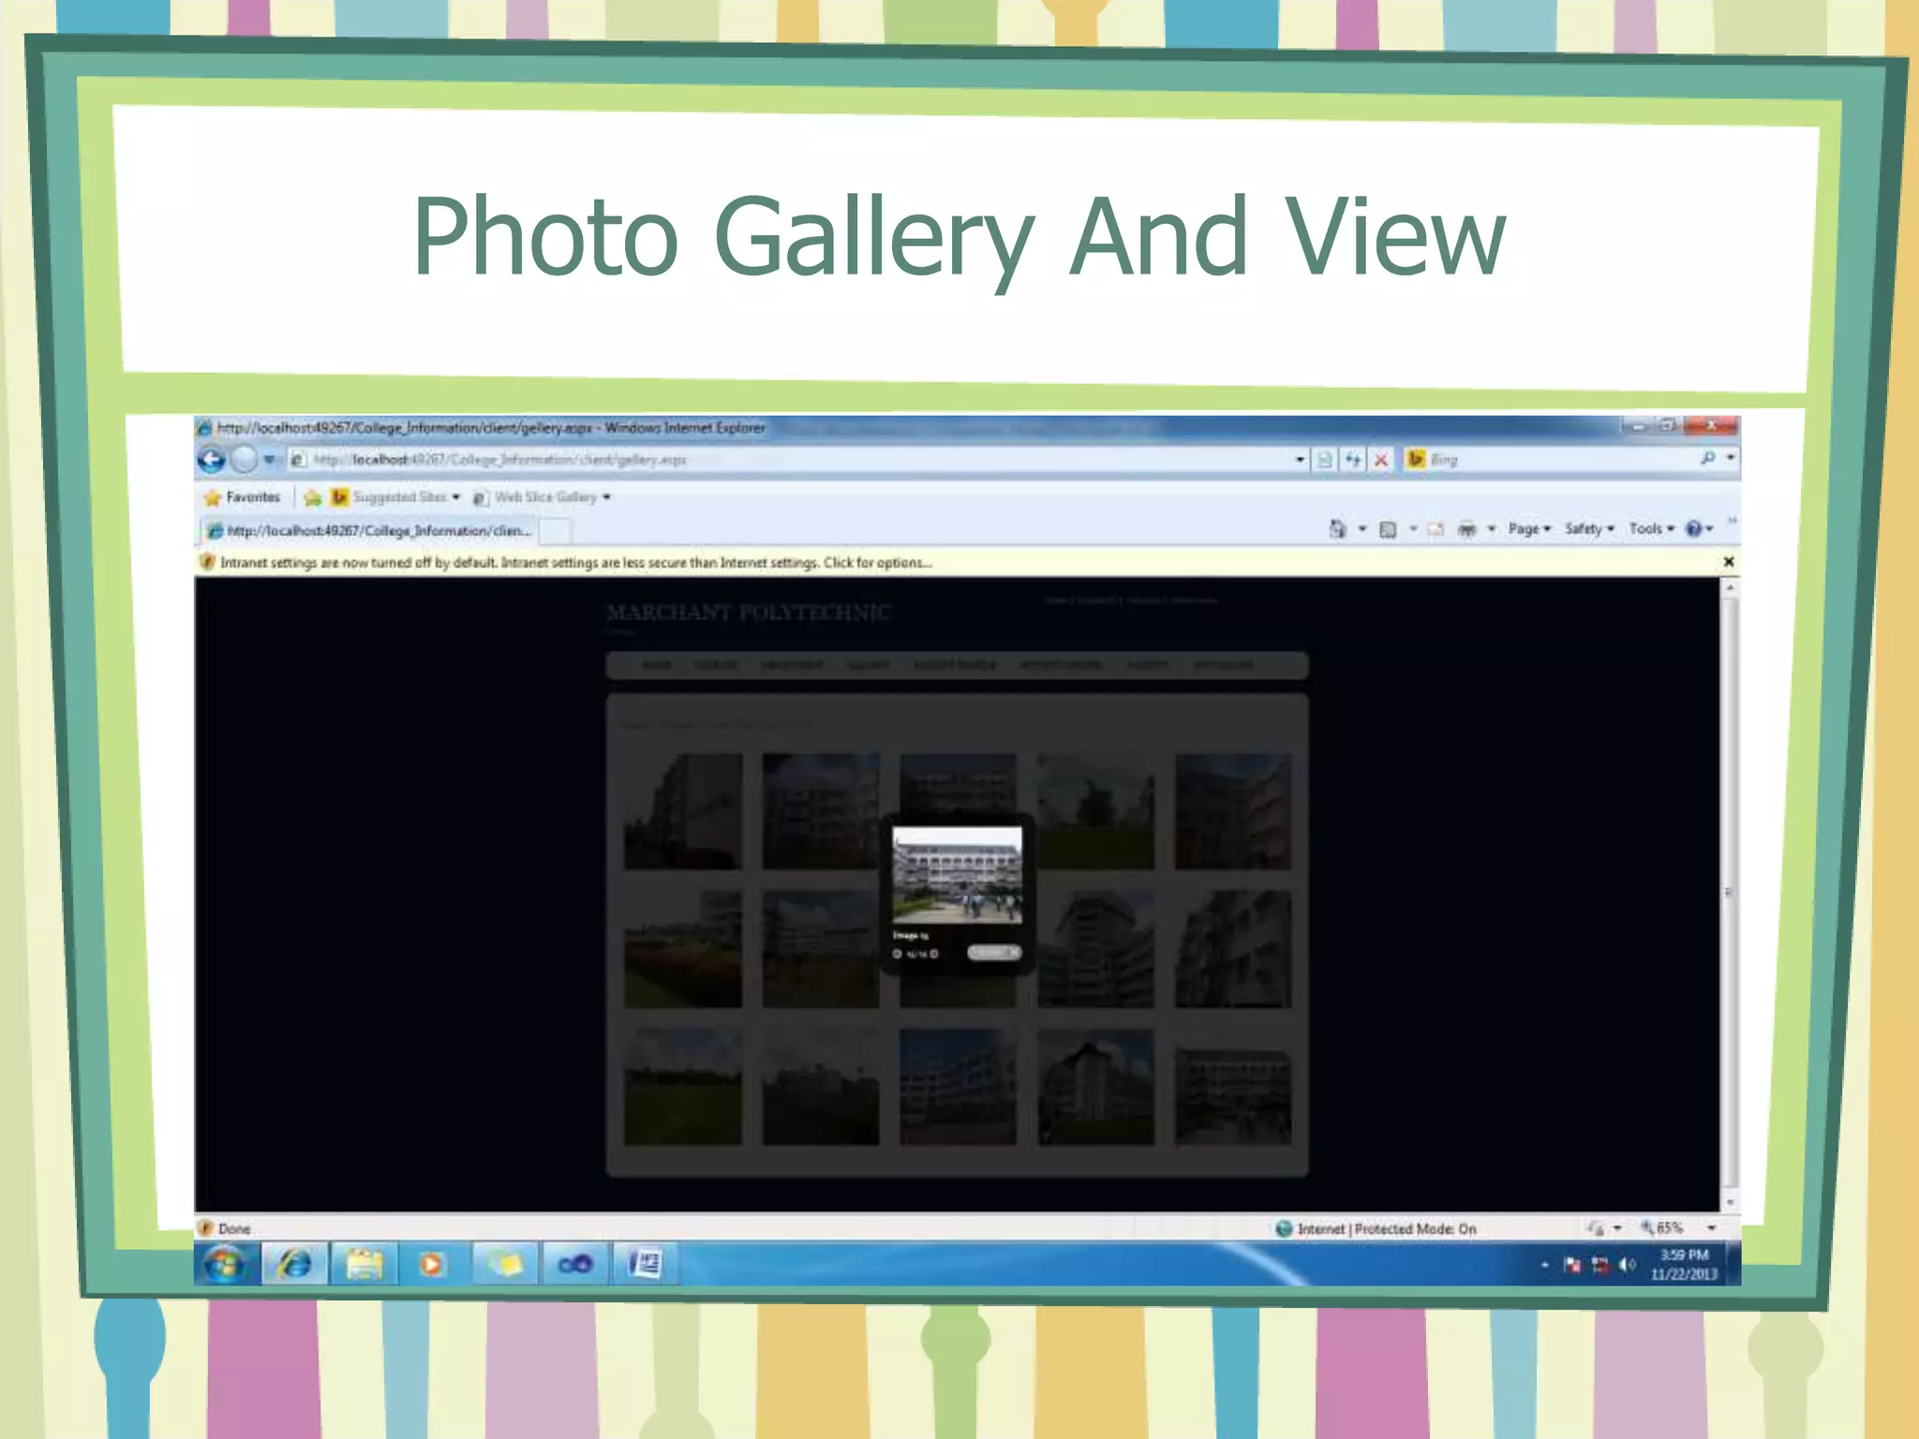1919x1439 pixels.
Task: Stop loading with the red X icon
Action: pos(1380,459)
